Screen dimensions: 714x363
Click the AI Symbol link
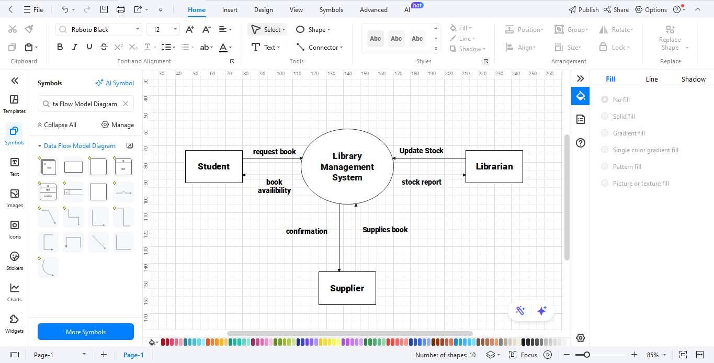(115, 83)
